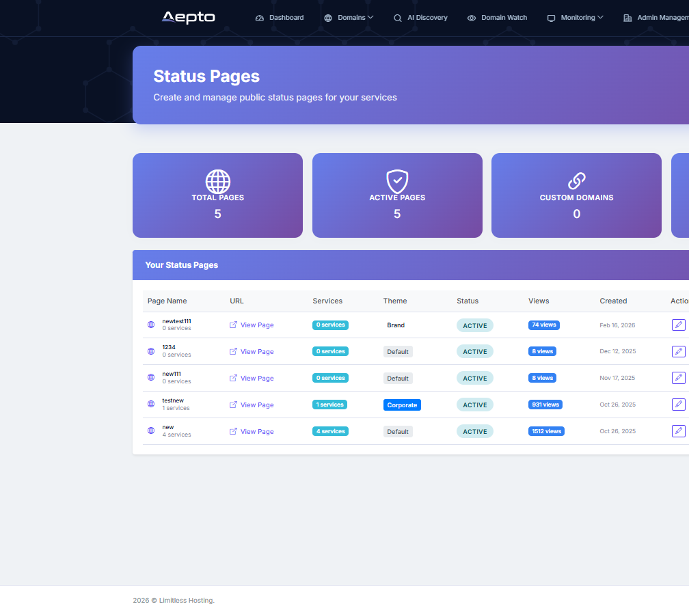Click globe icon beside testnew

[x=151, y=404]
